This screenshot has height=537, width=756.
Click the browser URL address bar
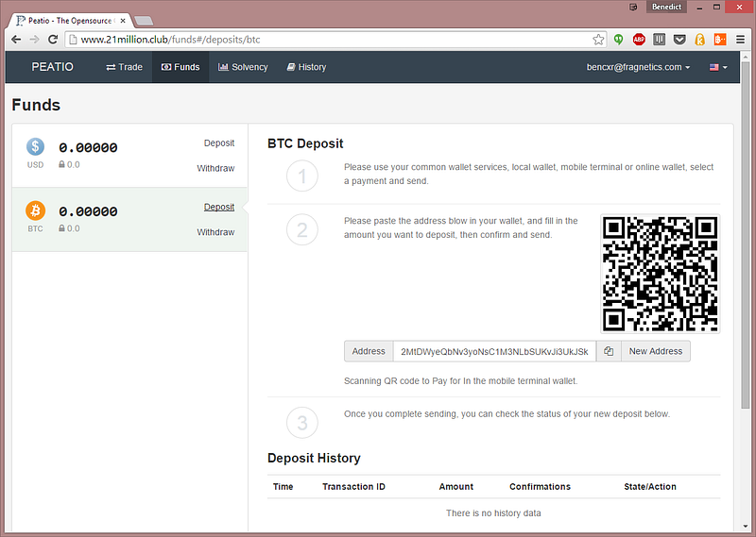point(335,40)
